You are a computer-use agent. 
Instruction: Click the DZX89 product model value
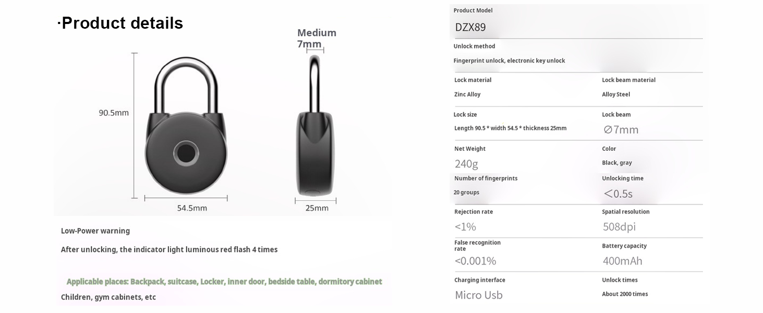click(470, 27)
